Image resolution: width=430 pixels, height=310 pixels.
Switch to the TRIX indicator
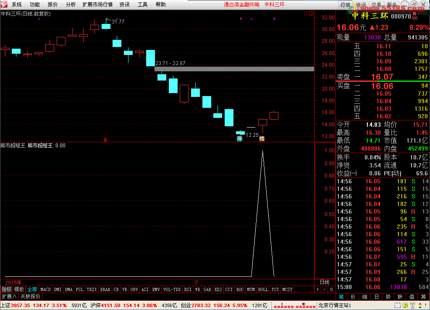[x=92, y=289]
